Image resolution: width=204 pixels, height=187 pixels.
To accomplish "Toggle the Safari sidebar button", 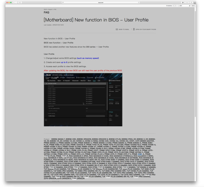I will coord(20,2).
